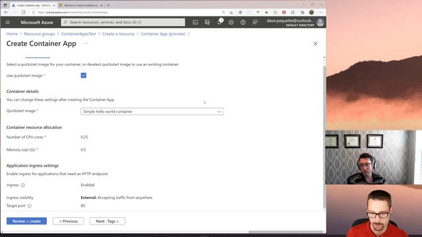Image resolution: width=422 pixels, height=237 pixels.
Task: Open the browser tab actions icon
Action: click(5, 5)
